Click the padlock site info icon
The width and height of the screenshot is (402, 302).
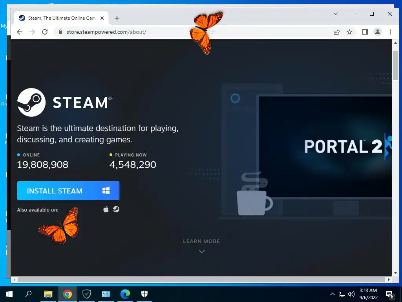click(60, 32)
